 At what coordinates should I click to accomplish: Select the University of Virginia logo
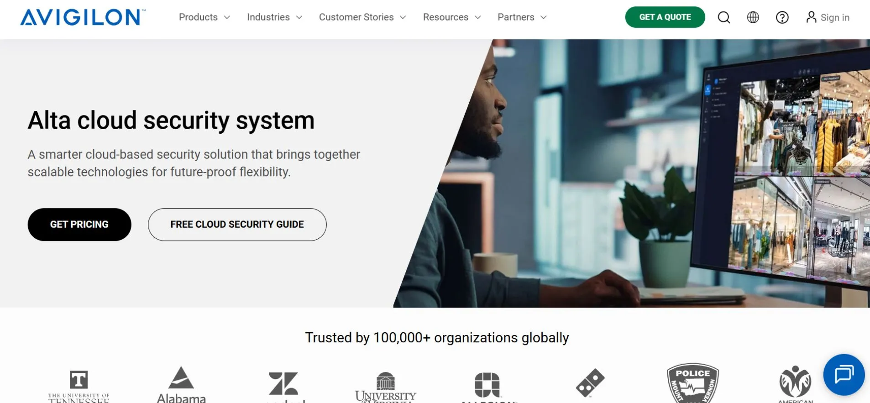coord(386,387)
